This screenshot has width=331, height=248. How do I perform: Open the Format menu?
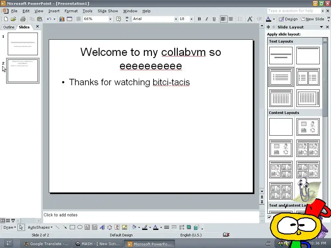click(71, 11)
